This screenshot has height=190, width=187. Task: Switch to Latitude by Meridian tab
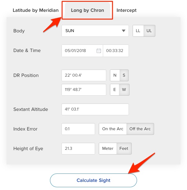point(35,10)
